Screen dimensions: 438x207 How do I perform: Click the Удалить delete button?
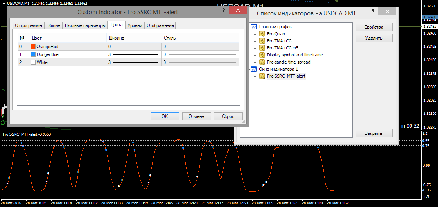(374, 38)
